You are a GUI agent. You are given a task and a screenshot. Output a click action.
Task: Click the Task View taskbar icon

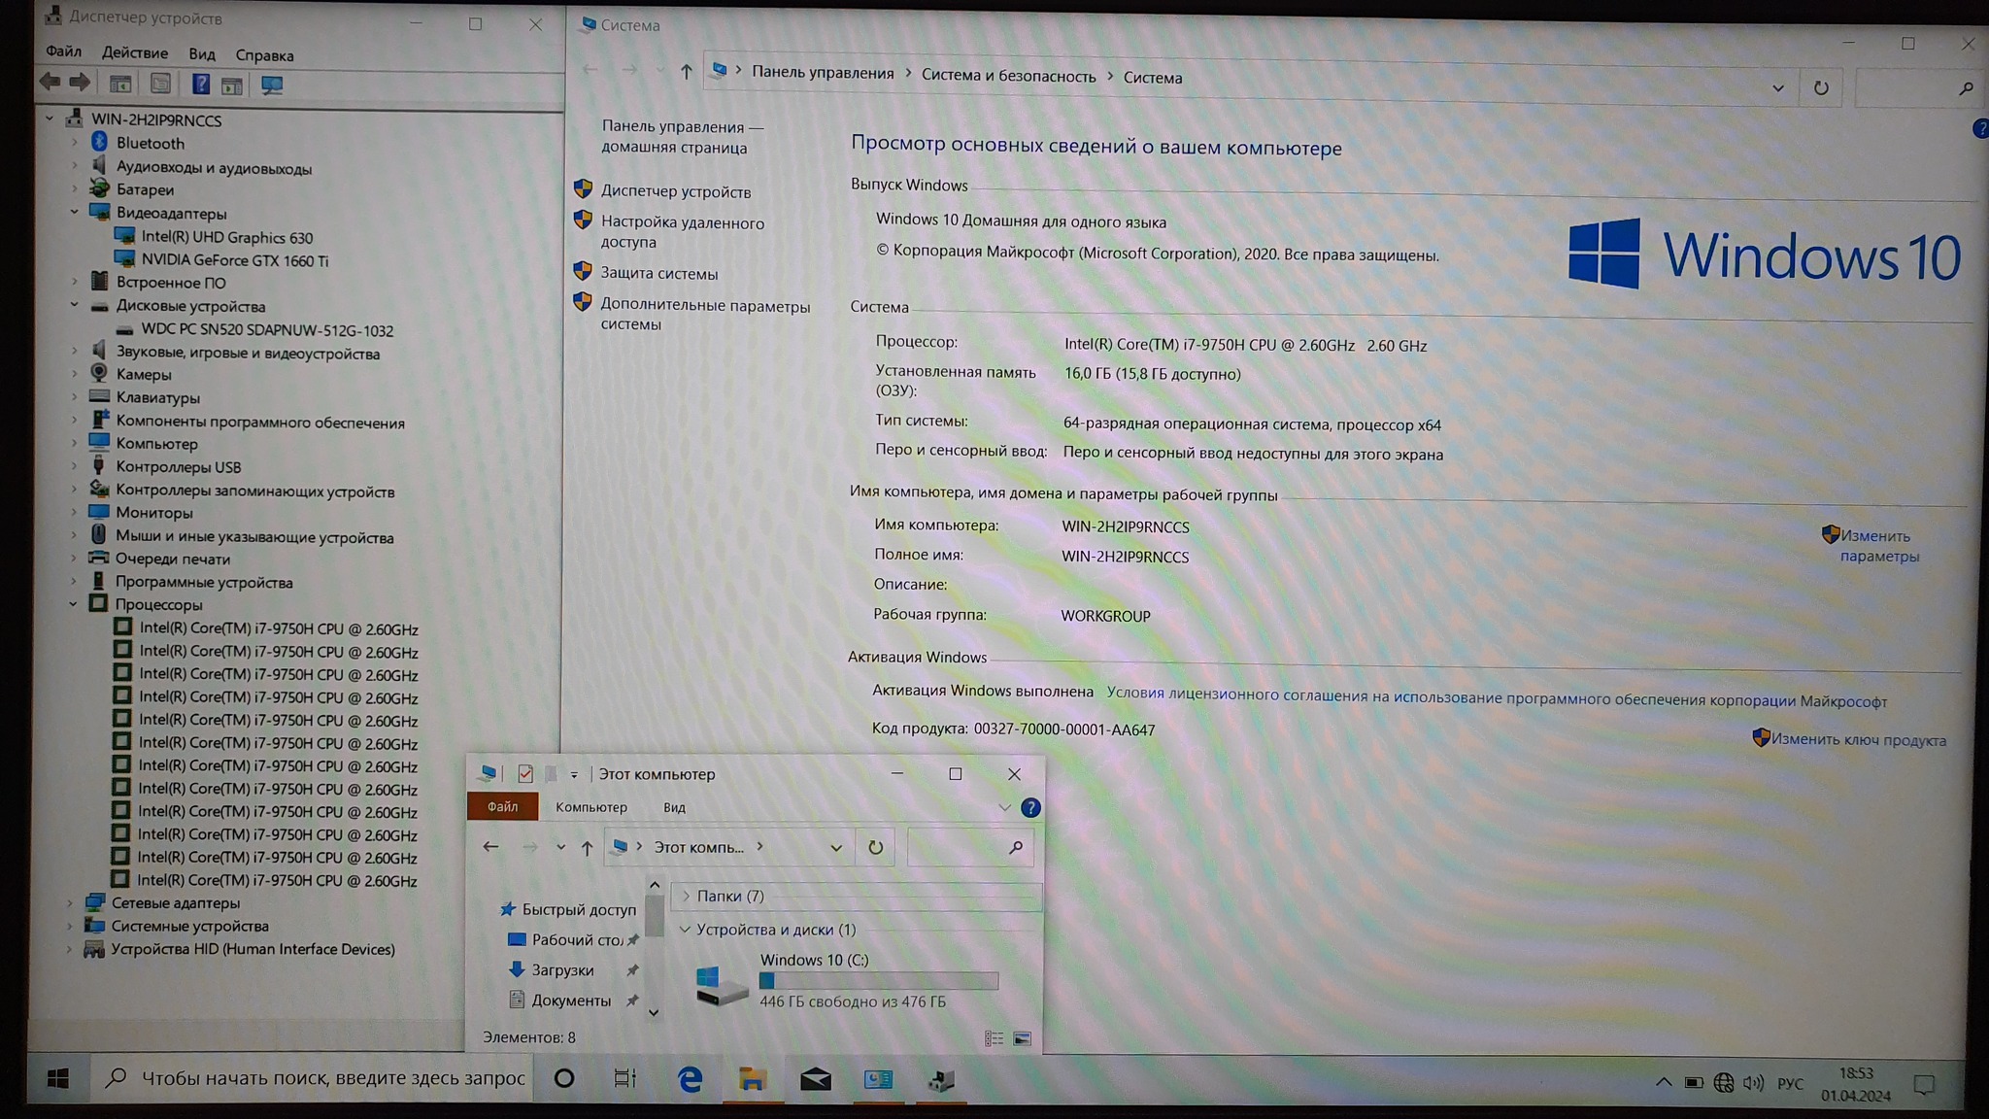click(x=624, y=1078)
